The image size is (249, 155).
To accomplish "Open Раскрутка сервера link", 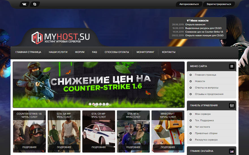I will tap(206, 140).
